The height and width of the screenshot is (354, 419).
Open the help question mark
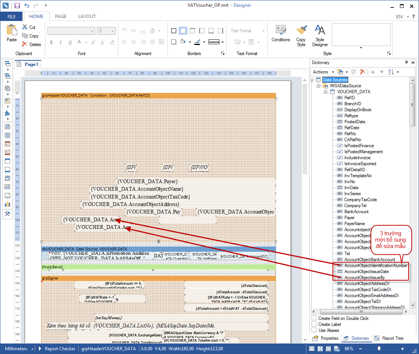[x=413, y=16]
